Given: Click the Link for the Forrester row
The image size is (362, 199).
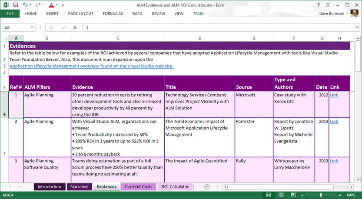Looking at the screenshot, I should [x=334, y=122].
